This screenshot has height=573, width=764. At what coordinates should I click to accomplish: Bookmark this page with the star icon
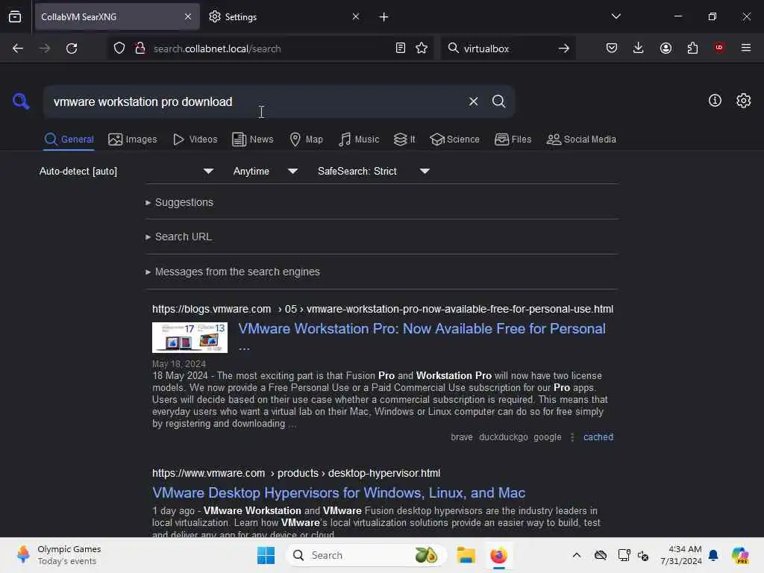click(422, 48)
